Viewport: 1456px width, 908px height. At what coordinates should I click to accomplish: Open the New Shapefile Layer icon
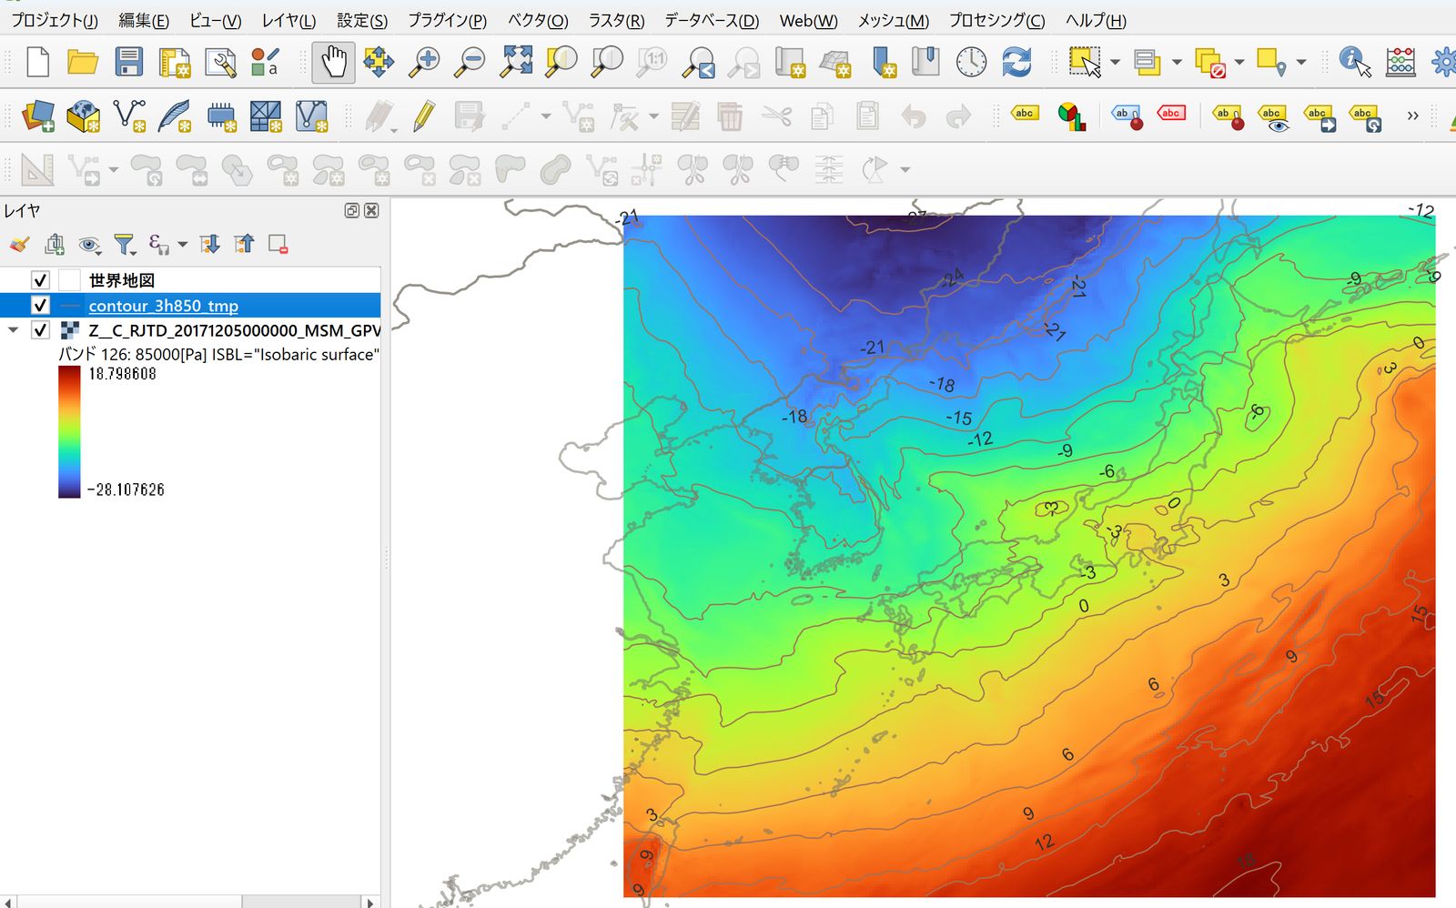click(x=129, y=116)
